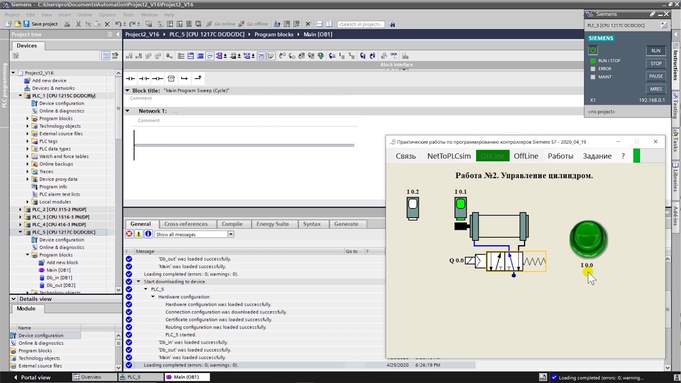This screenshot has height=383, width=681.
Task: Create a new project from the toolbar
Action: 9,24
